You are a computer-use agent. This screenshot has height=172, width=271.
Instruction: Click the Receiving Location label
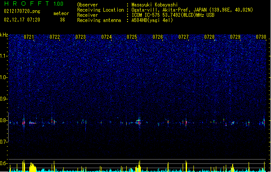coord(100,10)
